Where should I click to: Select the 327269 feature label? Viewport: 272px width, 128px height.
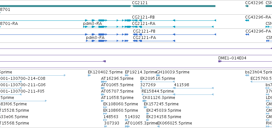[148, 85]
